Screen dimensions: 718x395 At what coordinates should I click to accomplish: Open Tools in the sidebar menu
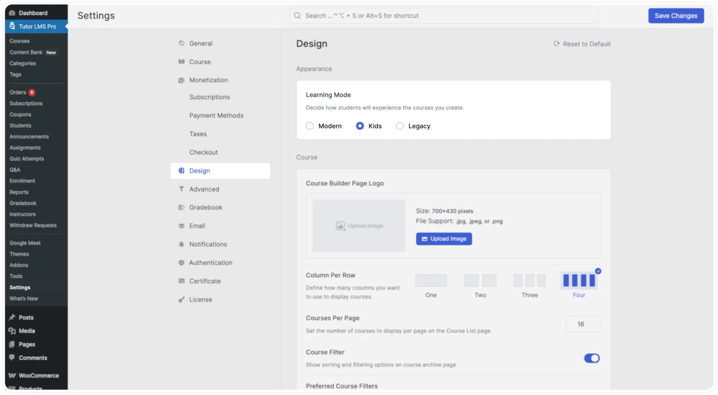16,276
